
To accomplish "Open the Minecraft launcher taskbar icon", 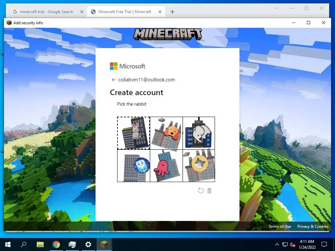I will tap(104, 244).
